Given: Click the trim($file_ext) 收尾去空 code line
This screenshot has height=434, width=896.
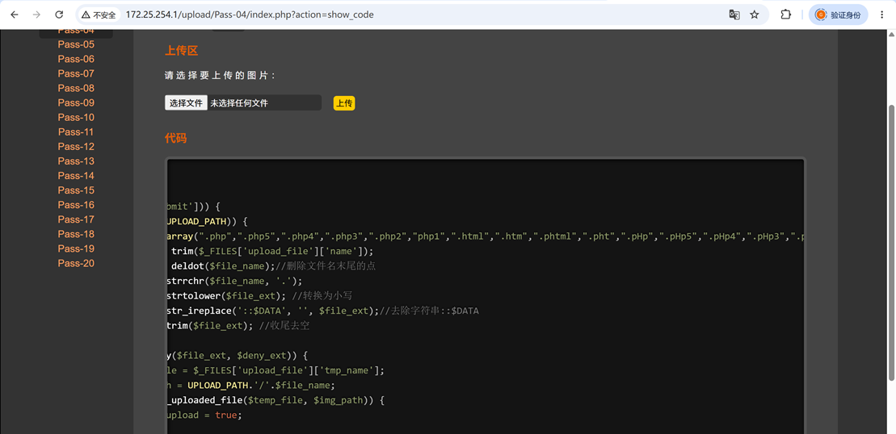Looking at the screenshot, I should tap(238, 326).
